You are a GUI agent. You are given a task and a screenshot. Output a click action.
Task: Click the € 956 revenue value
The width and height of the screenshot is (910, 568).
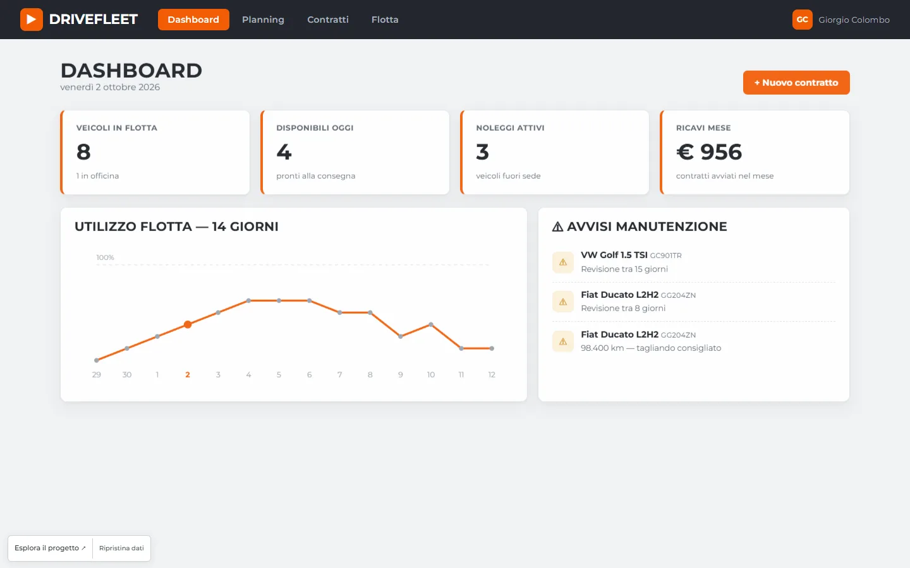point(709,152)
